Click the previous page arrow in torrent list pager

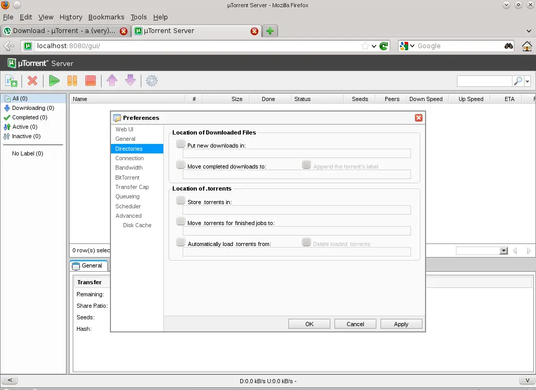click(x=515, y=251)
